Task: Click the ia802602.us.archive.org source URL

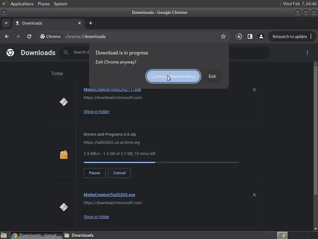Action: click(111, 142)
